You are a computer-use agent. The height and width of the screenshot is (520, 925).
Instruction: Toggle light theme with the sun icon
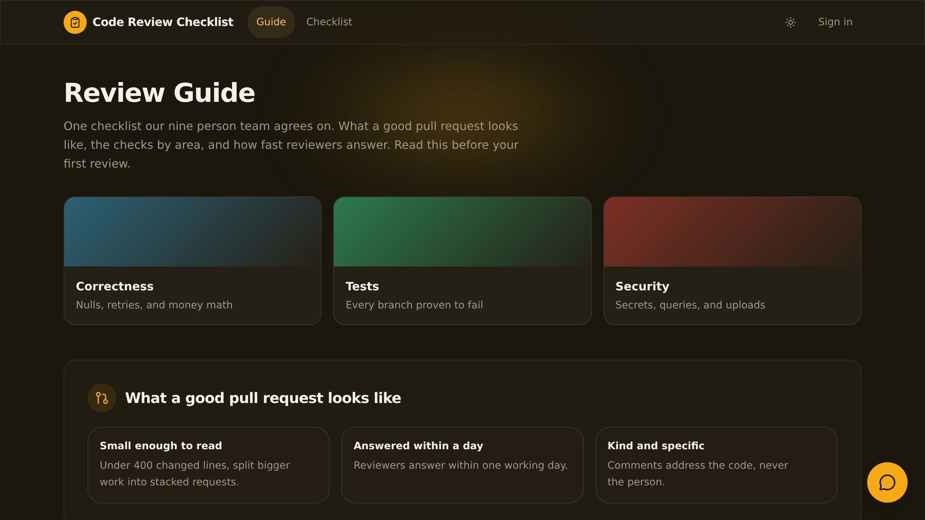point(790,22)
